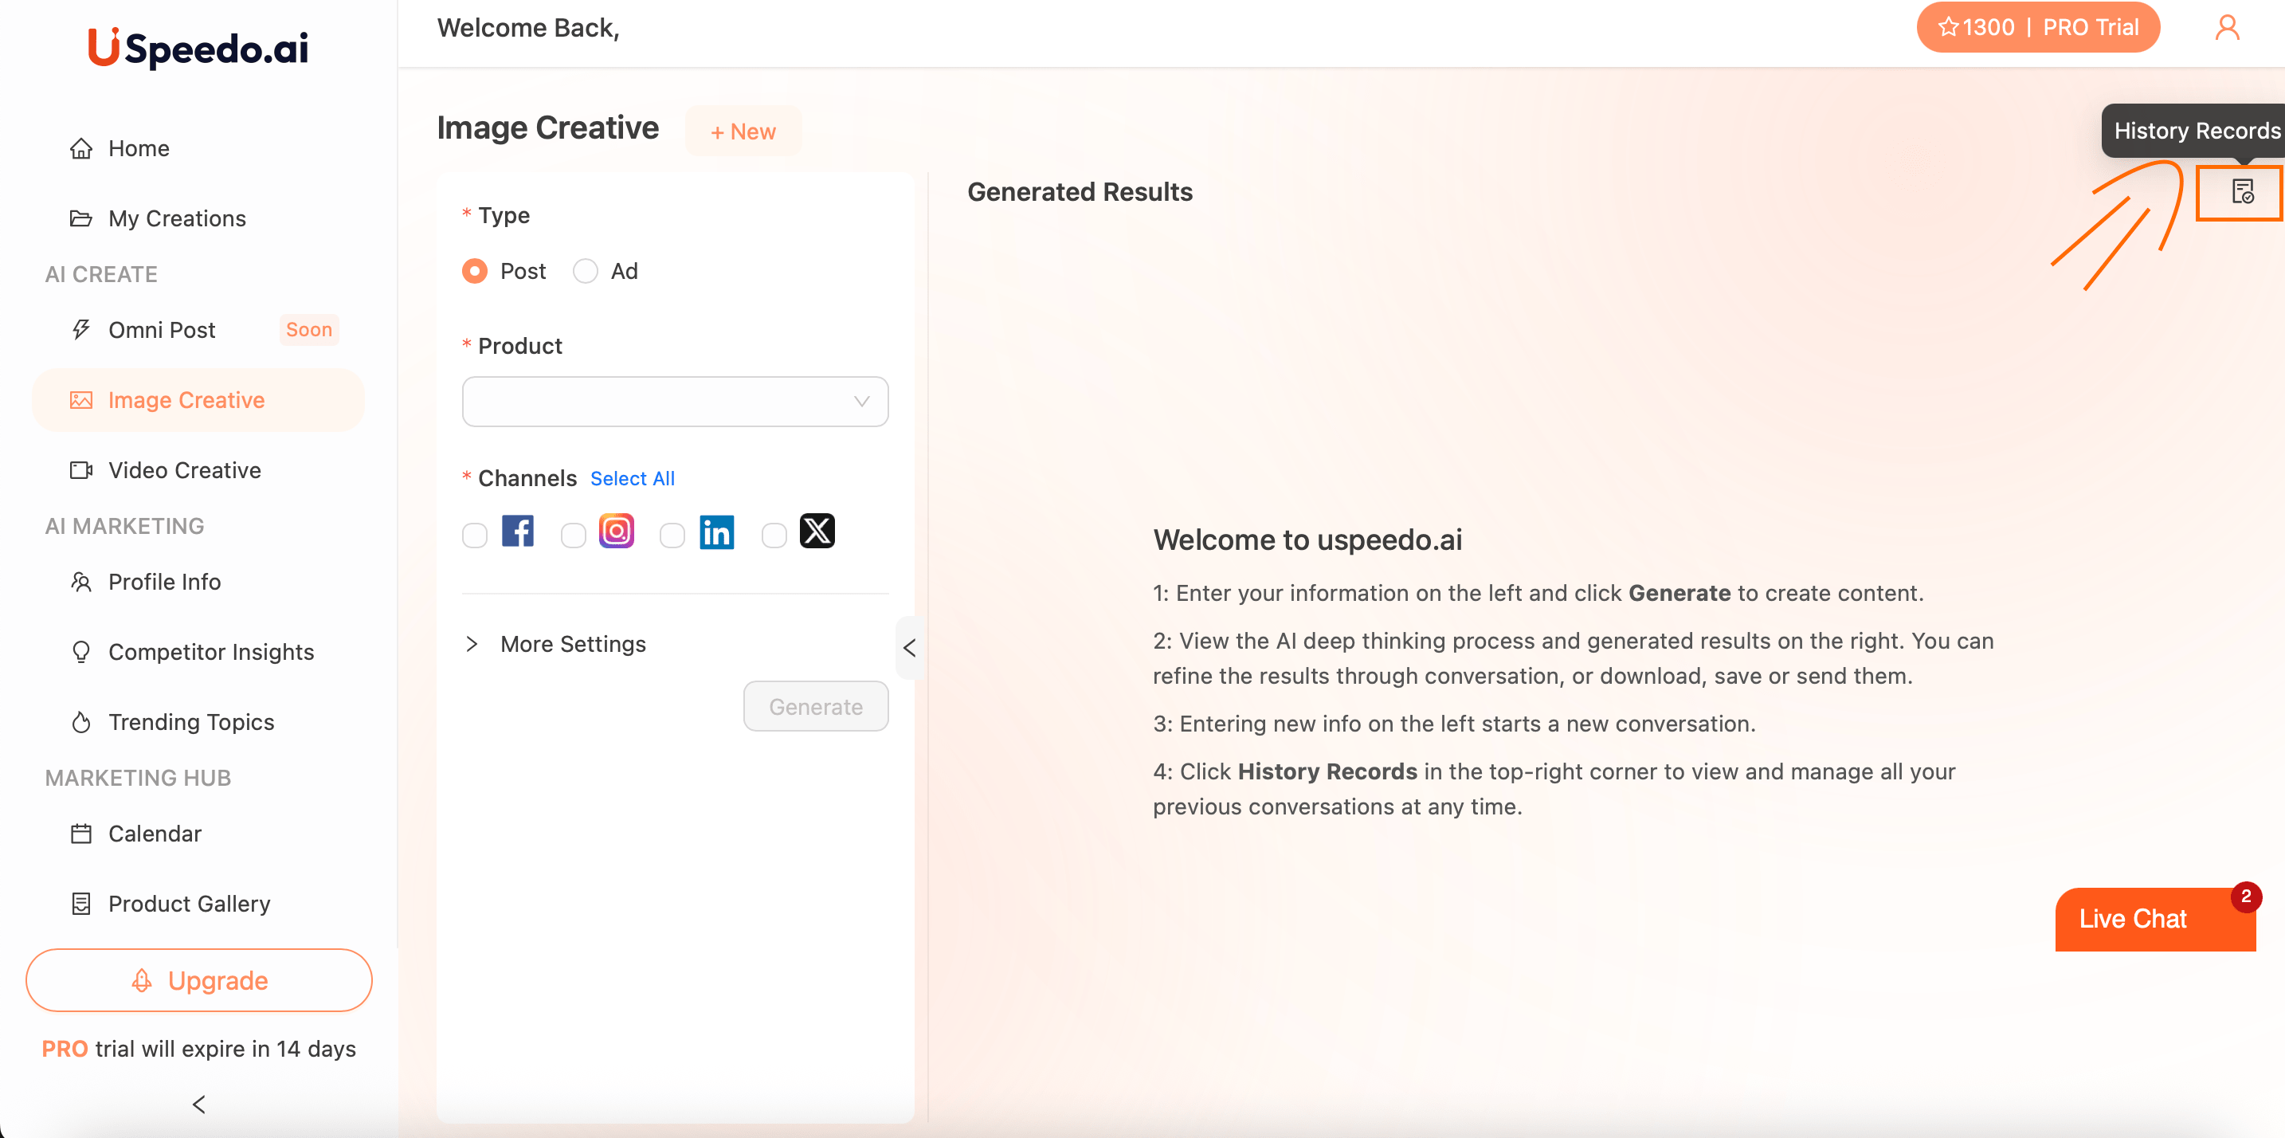Click the Select All channels link

coord(633,478)
